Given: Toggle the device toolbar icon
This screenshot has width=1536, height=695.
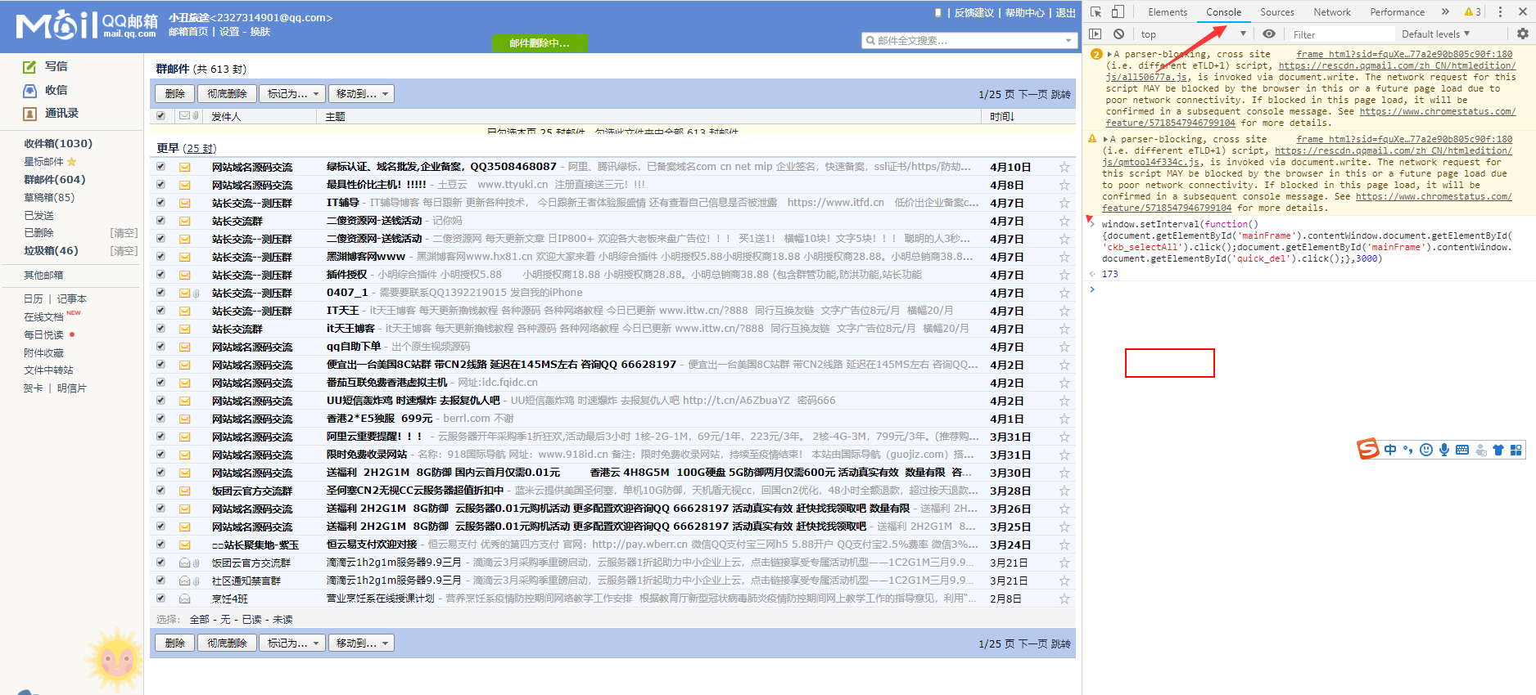Looking at the screenshot, I should [x=1118, y=12].
